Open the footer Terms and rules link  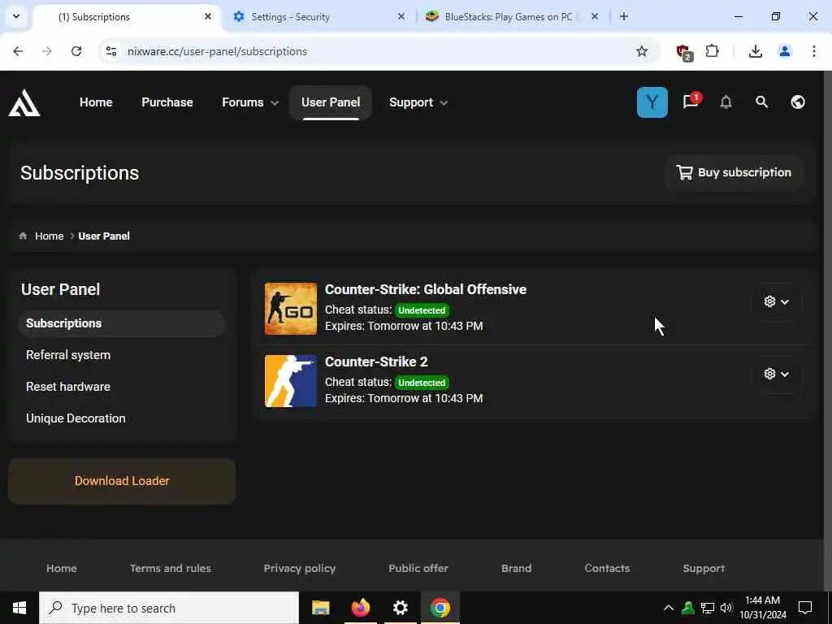(x=171, y=568)
